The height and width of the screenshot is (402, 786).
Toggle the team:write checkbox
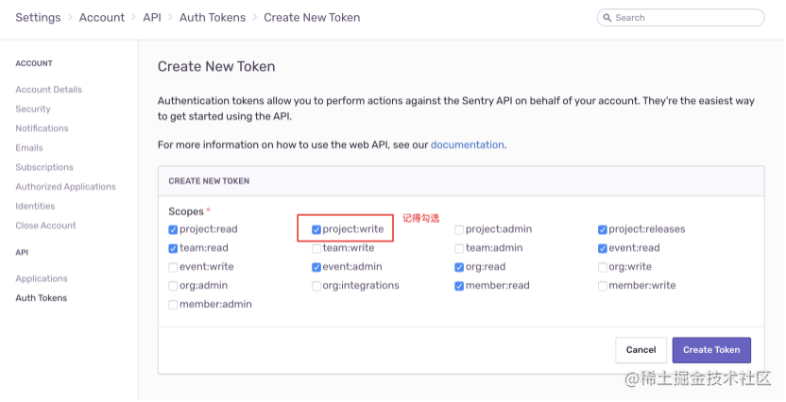tap(316, 248)
